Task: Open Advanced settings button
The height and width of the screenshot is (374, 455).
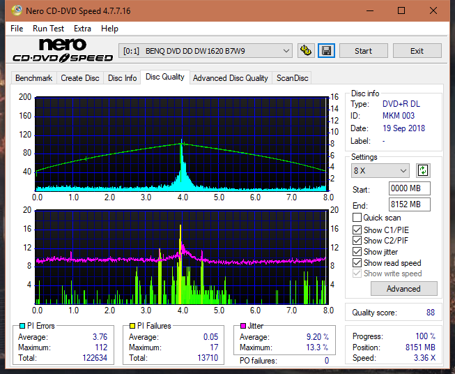Action: [x=403, y=289]
